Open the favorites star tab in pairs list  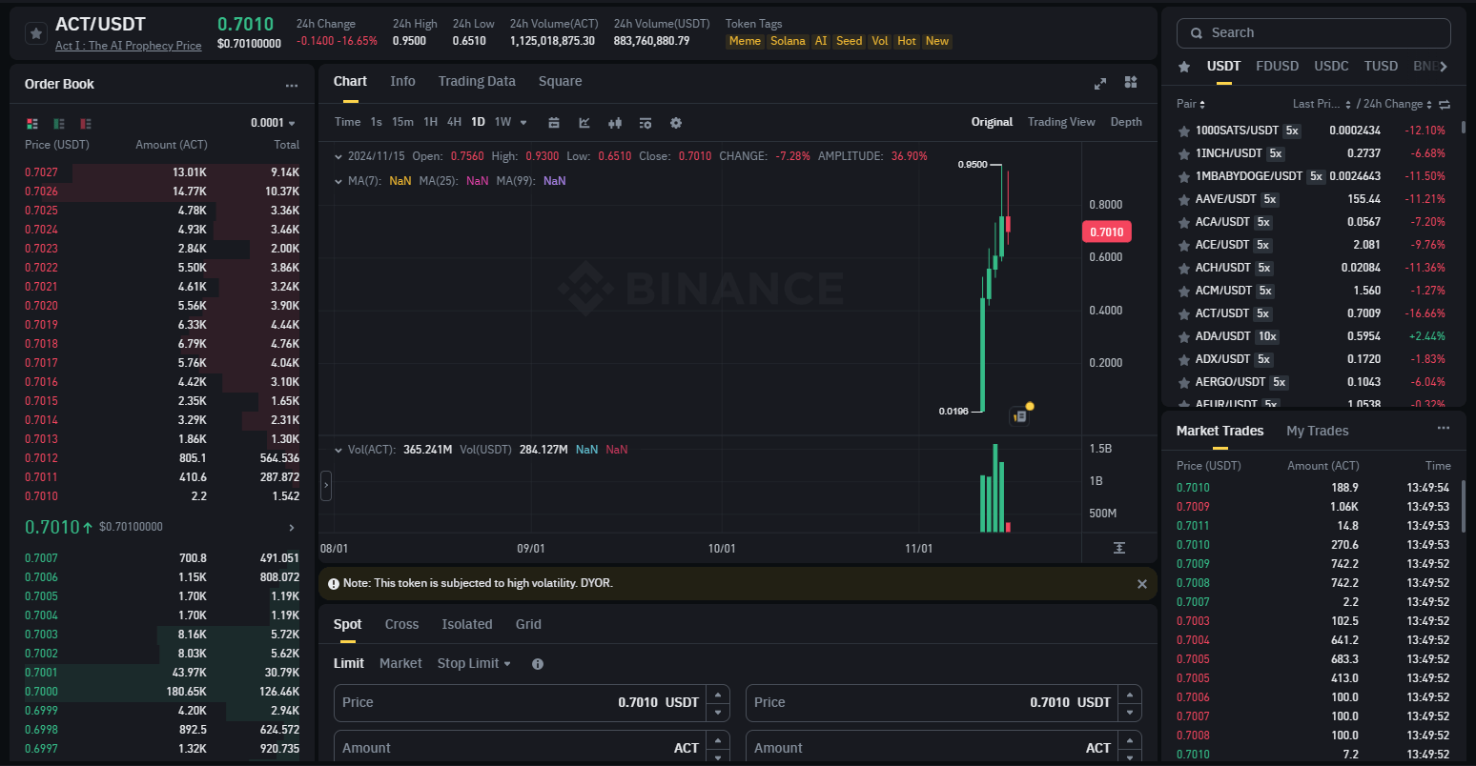(x=1184, y=67)
